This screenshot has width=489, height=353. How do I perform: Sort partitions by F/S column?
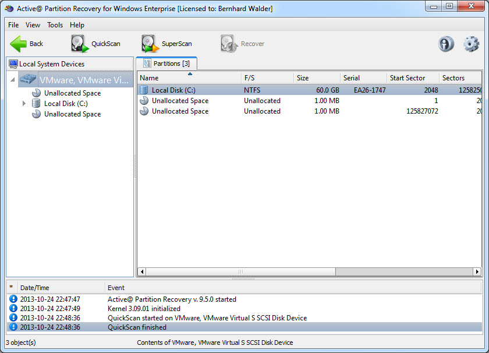pyautogui.click(x=267, y=77)
